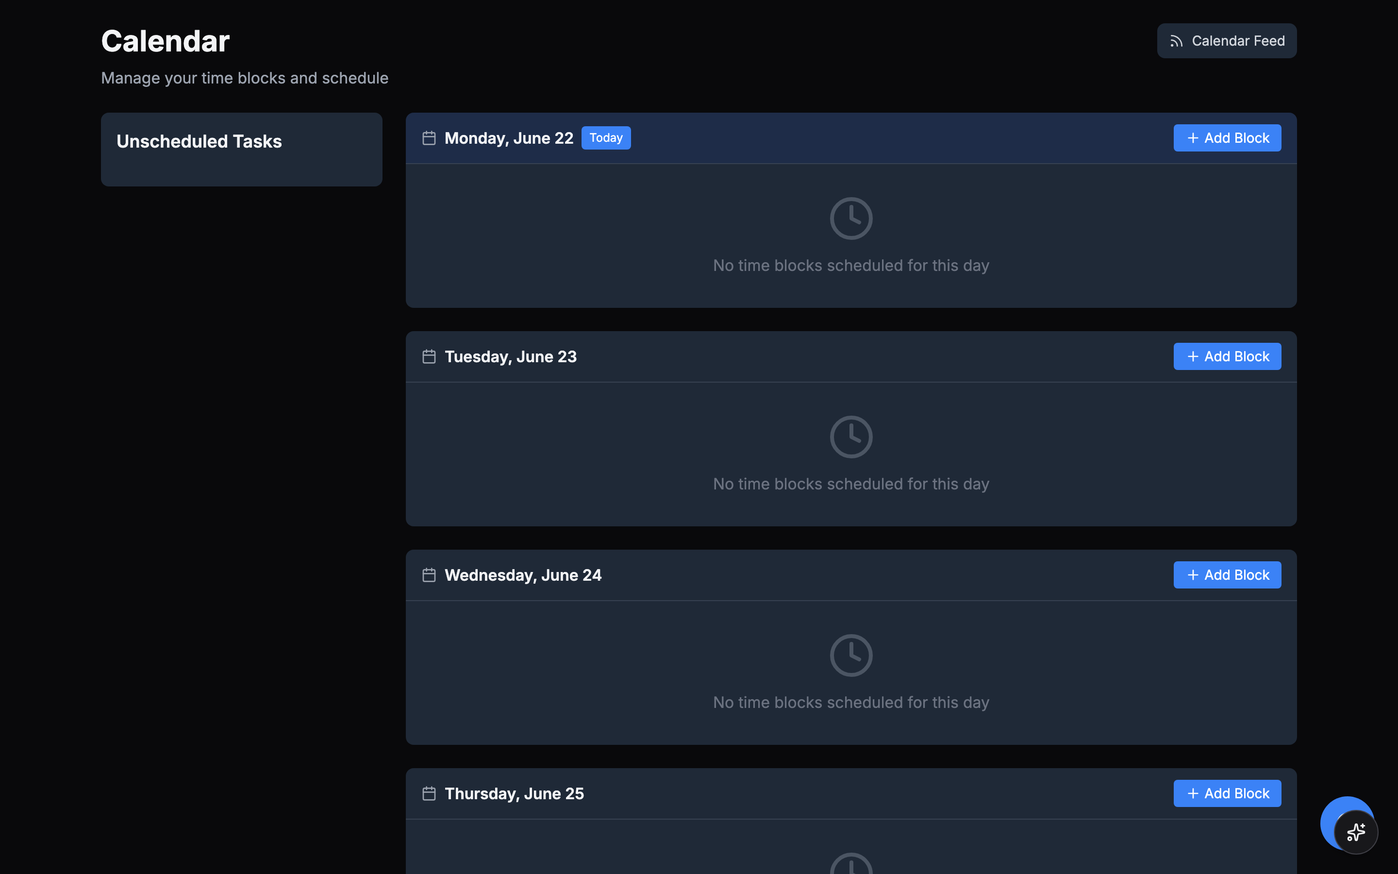Open the Calendar Feed button

pyautogui.click(x=1227, y=41)
